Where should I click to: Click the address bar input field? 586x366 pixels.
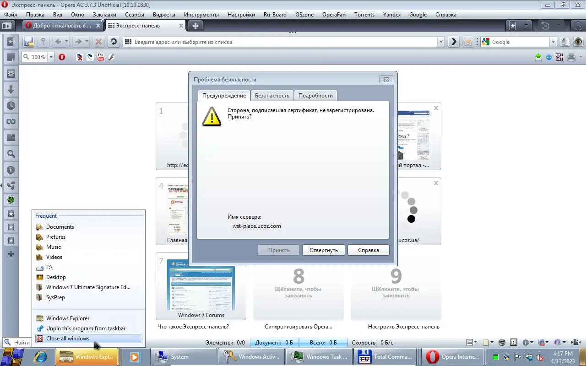[x=284, y=42]
